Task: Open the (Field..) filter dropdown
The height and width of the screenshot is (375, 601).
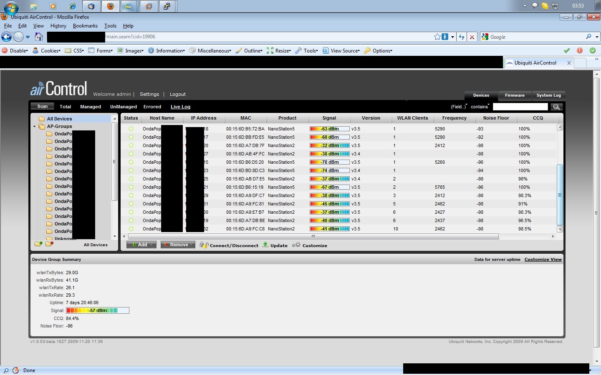Action: click(x=459, y=107)
